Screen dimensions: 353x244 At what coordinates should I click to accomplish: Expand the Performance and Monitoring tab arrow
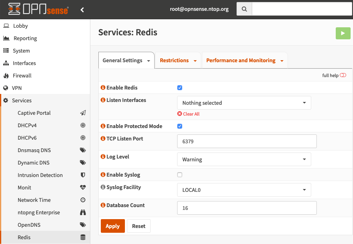pos(282,61)
